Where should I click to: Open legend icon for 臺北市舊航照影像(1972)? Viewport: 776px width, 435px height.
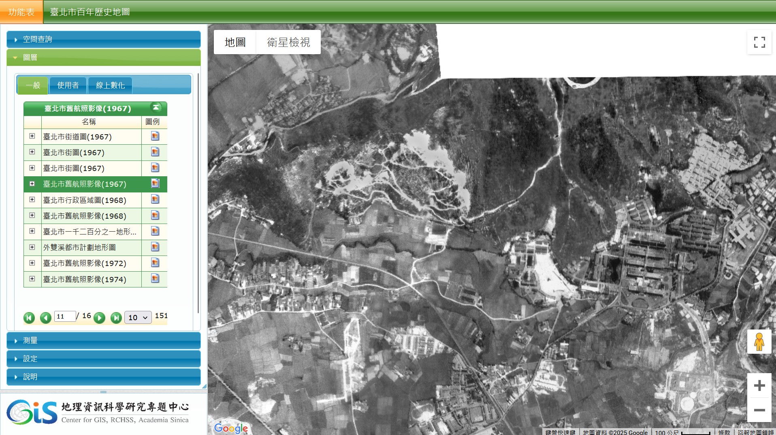155,263
